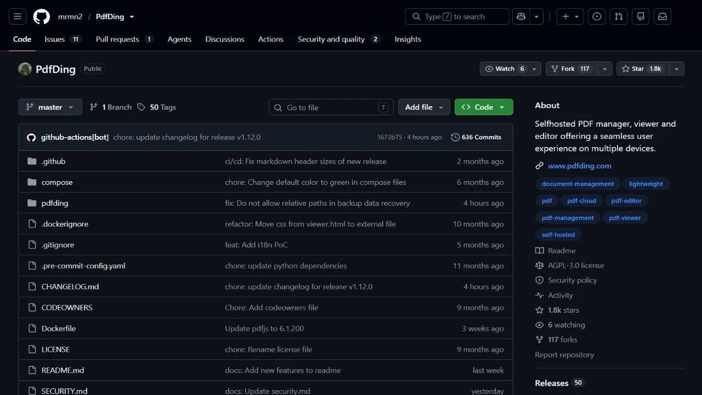Click the Dockerfile file icon

click(32, 328)
